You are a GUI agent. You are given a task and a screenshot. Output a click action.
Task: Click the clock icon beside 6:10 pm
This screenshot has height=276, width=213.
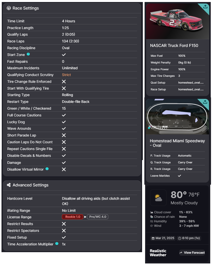coord(180,238)
